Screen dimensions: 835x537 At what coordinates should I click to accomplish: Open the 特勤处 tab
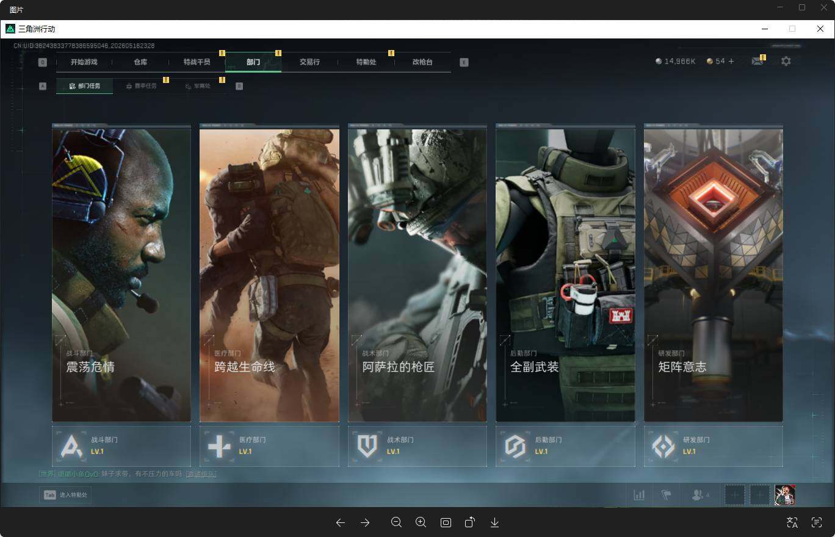(x=366, y=62)
